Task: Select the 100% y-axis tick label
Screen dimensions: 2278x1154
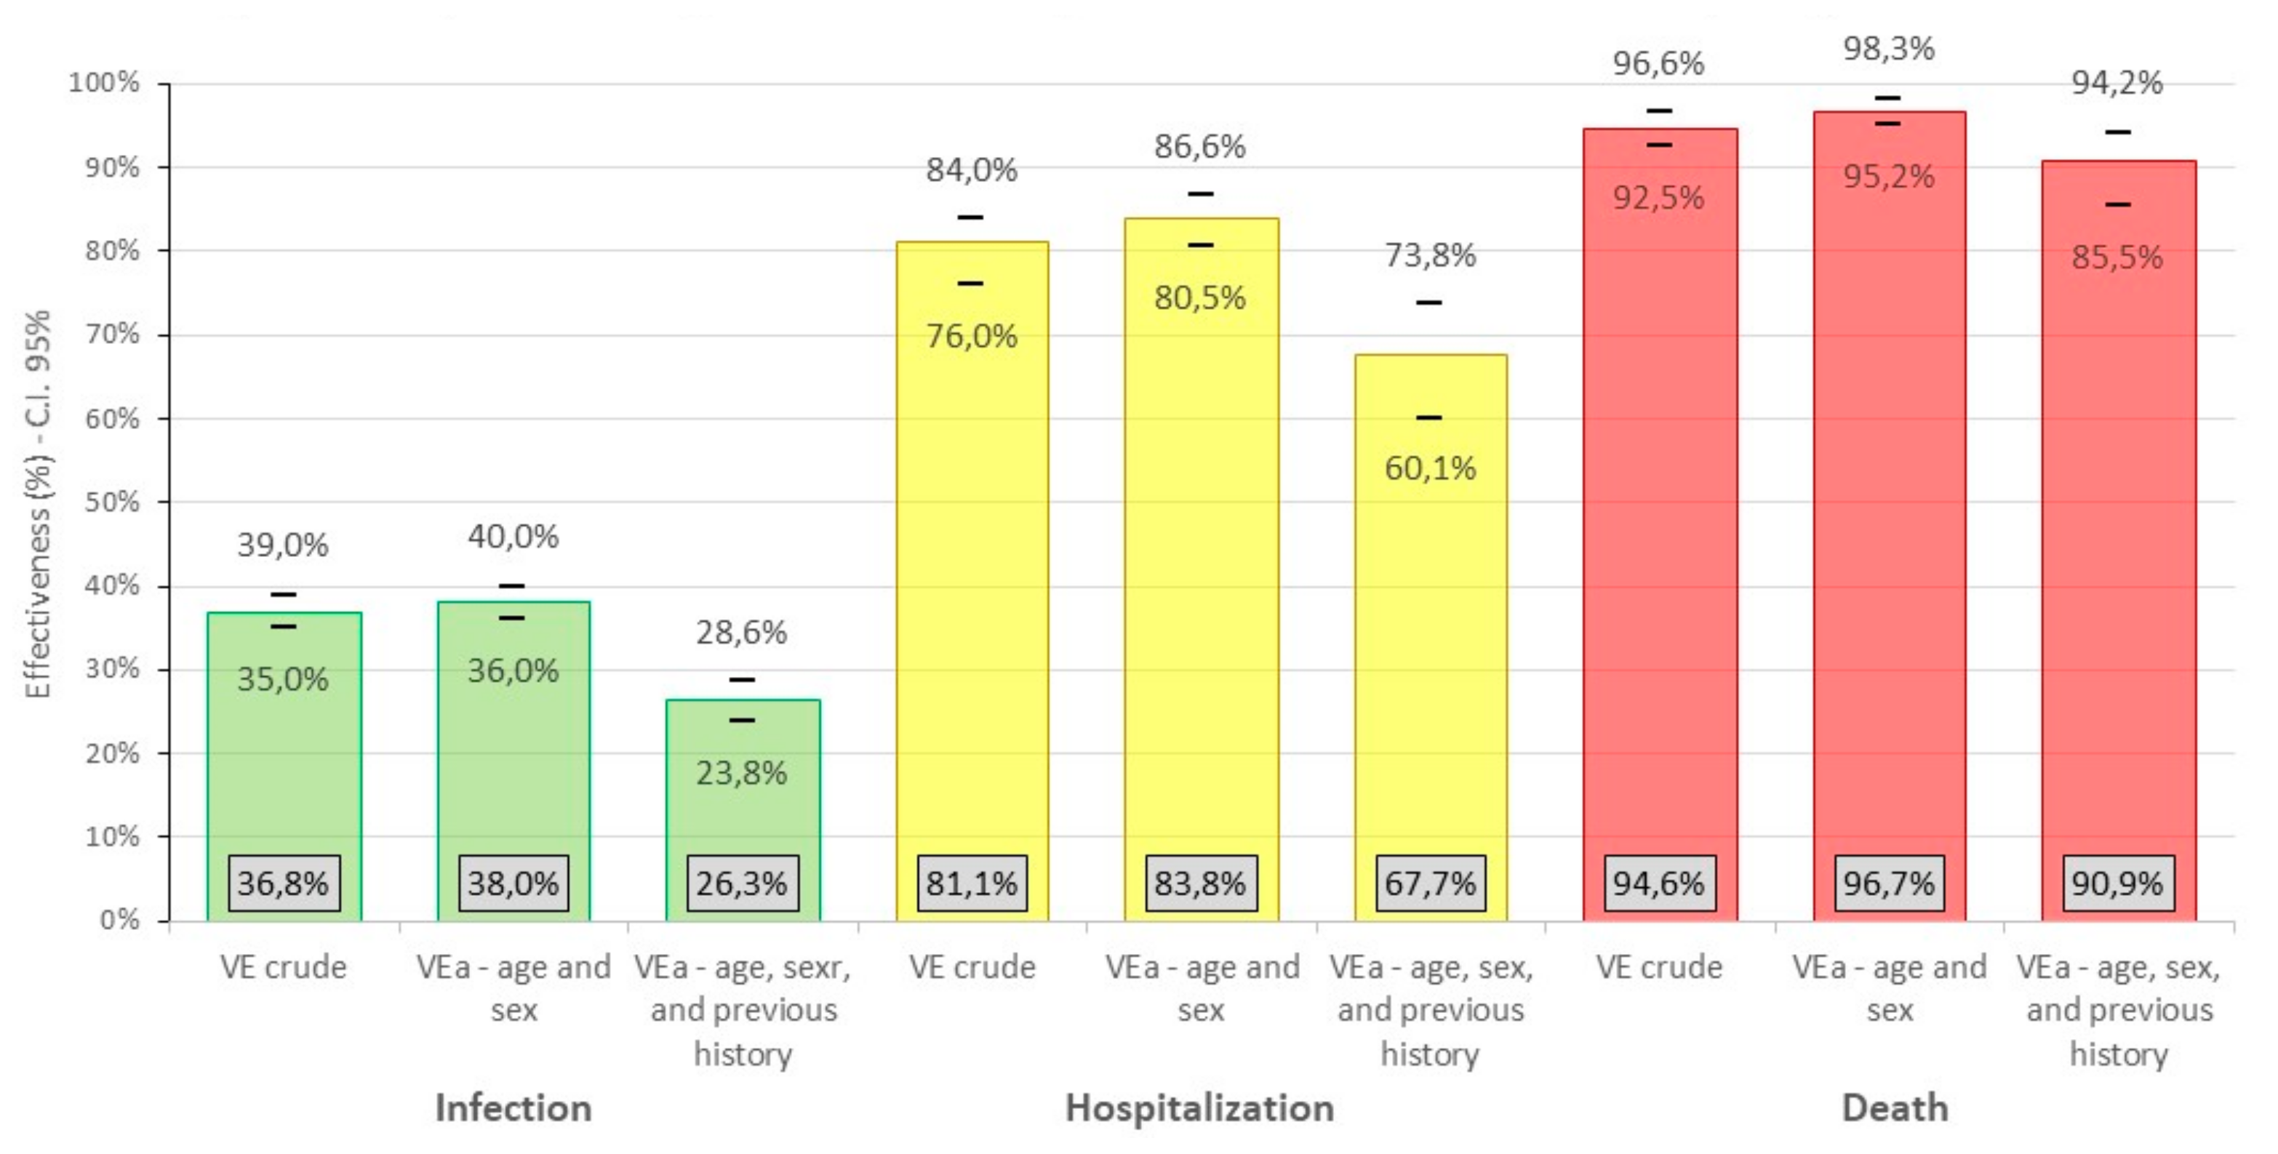Action: point(104,83)
